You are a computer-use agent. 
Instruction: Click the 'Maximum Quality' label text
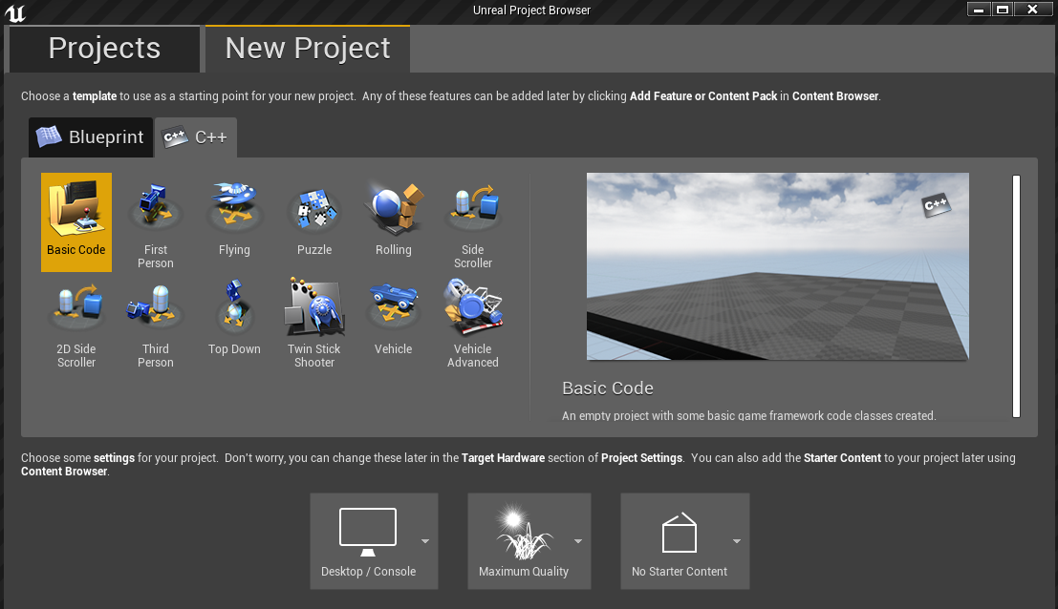click(524, 571)
